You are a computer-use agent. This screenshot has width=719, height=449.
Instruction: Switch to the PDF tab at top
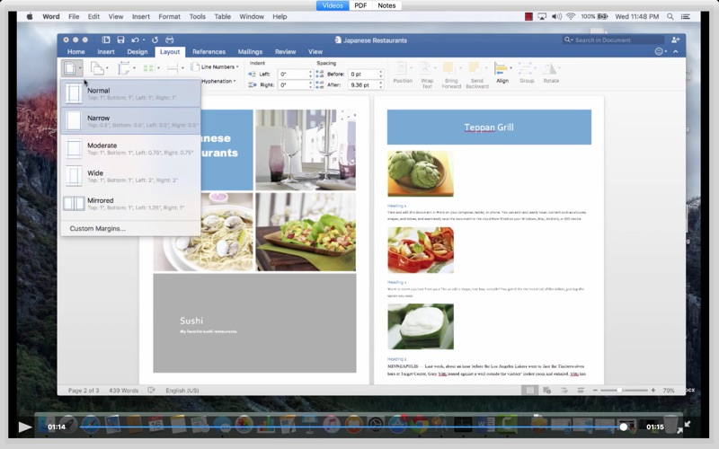pyautogui.click(x=360, y=5)
